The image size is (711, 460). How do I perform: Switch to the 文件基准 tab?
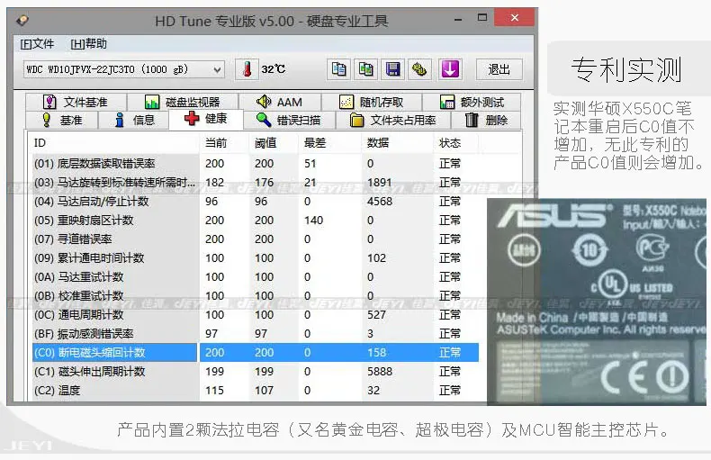76,102
